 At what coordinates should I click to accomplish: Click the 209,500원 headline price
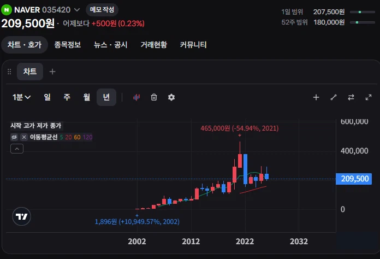pyautogui.click(x=28, y=23)
